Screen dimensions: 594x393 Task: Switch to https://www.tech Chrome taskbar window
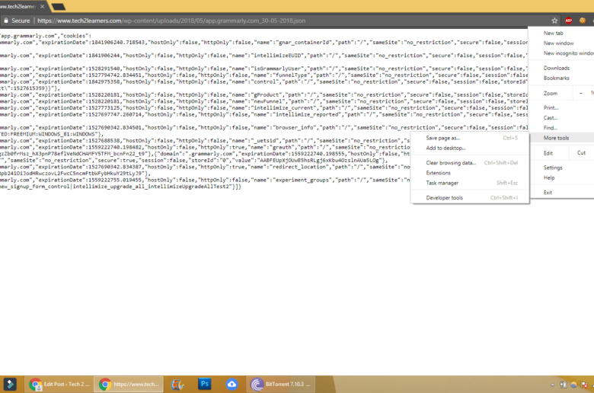pyautogui.click(x=129, y=385)
